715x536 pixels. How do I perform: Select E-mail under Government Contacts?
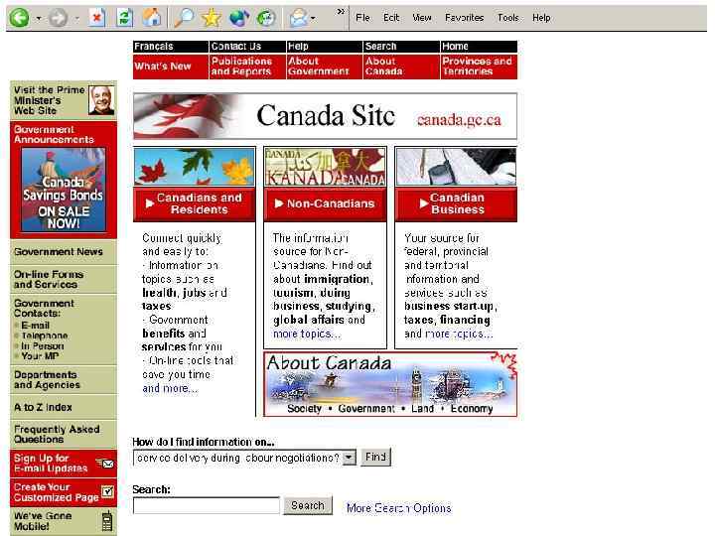point(35,326)
